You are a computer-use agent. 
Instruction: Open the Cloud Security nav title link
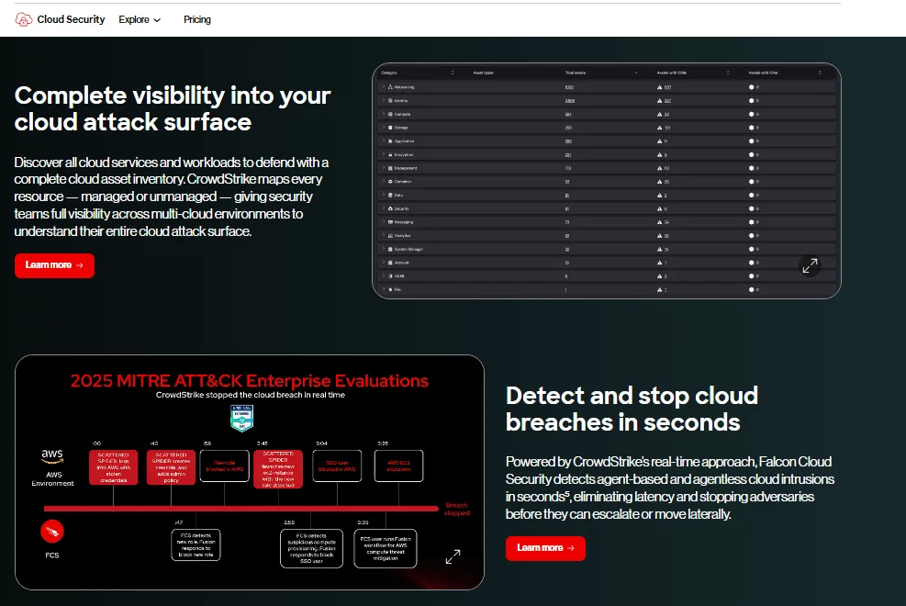pos(71,19)
